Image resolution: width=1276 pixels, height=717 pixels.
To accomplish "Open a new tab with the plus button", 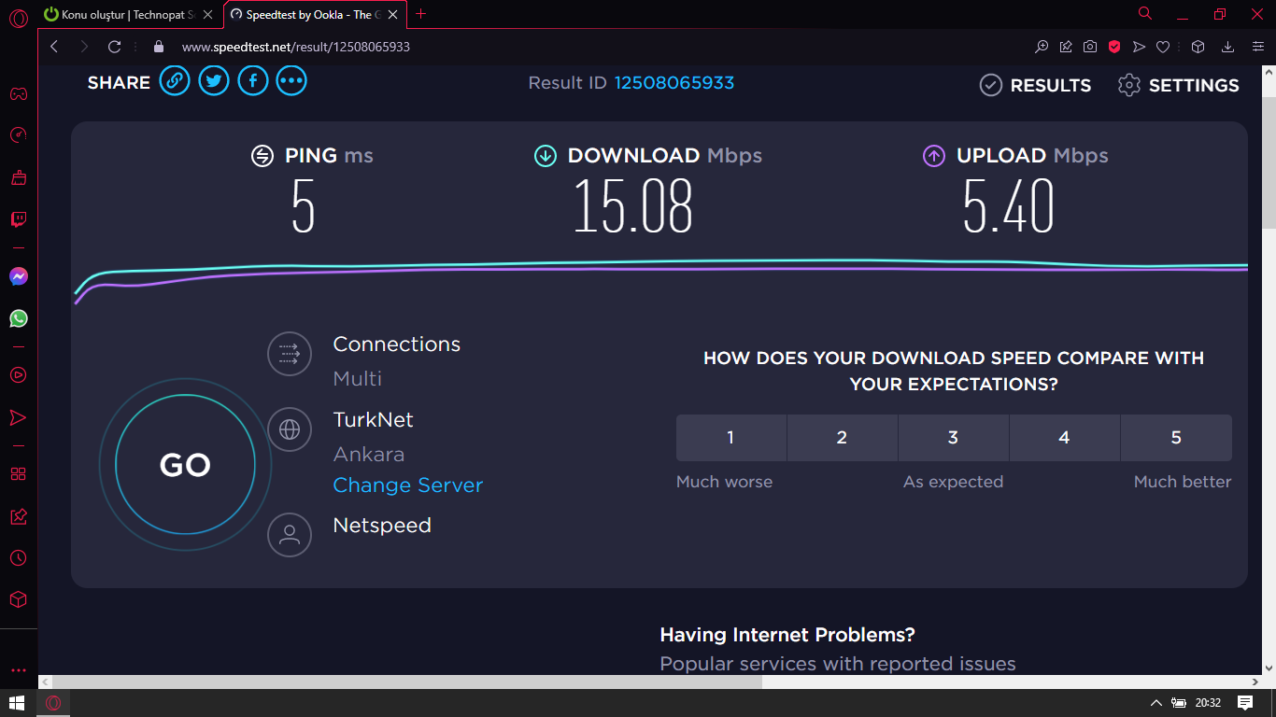I will click(420, 14).
